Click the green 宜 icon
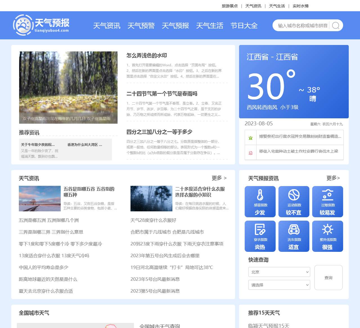This screenshot has width=360, height=328. coord(251,138)
